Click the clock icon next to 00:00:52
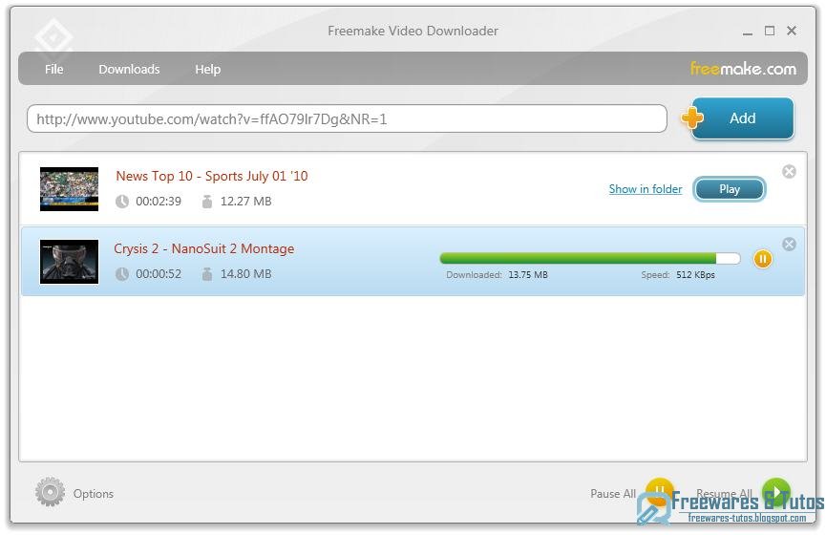Screen dimensions: 826x535 (122, 274)
